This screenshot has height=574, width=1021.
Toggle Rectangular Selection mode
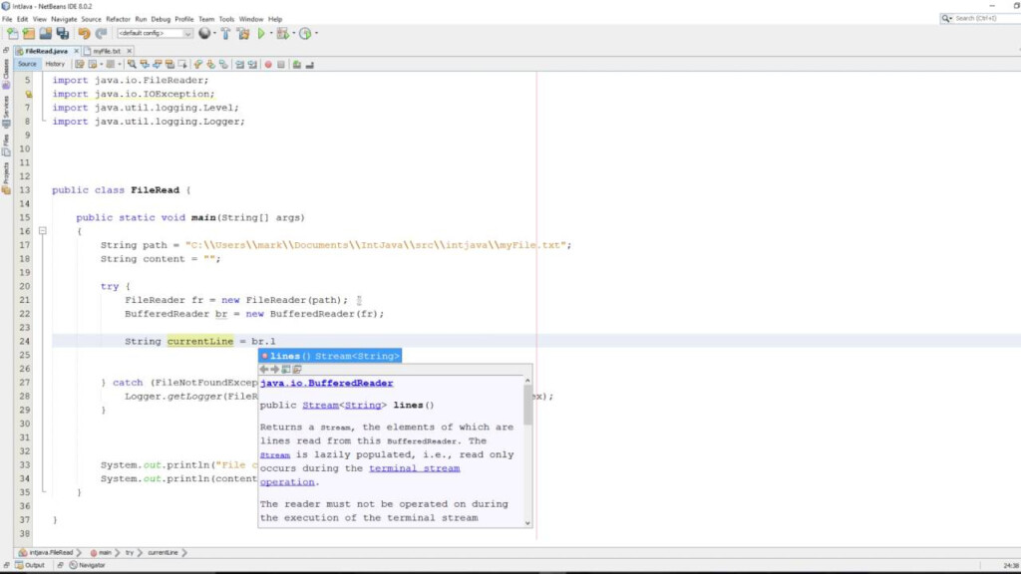click(182, 65)
